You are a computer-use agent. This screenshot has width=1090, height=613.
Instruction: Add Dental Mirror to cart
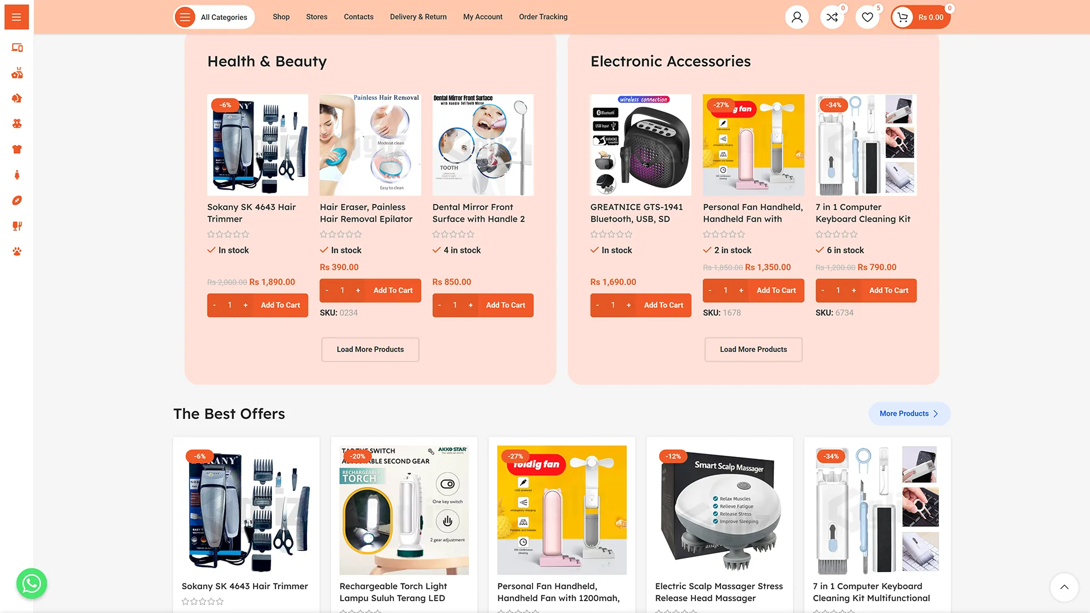(x=505, y=305)
